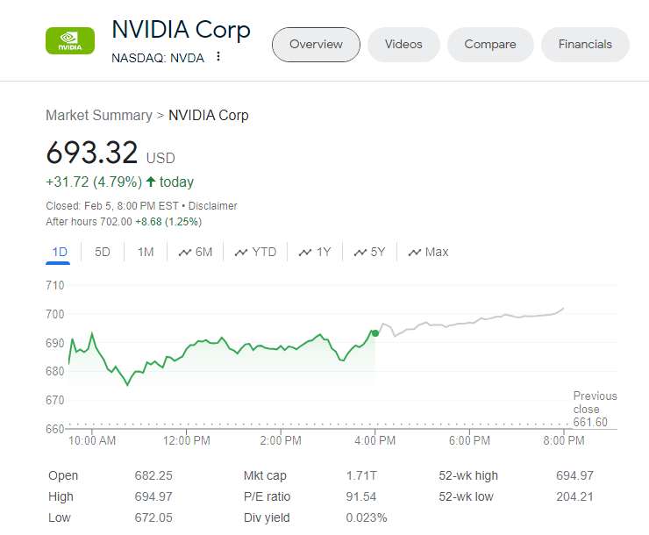
Task: Select the YTD chart range
Action: 254,252
